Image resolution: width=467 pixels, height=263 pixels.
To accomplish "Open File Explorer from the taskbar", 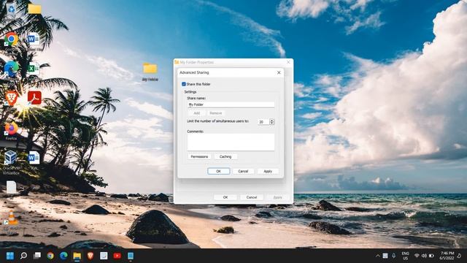I will tap(77, 256).
